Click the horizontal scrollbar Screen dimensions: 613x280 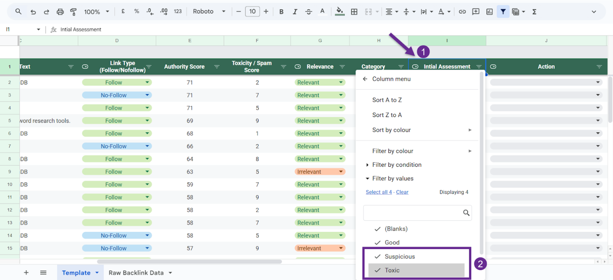pyautogui.click(x=190, y=262)
